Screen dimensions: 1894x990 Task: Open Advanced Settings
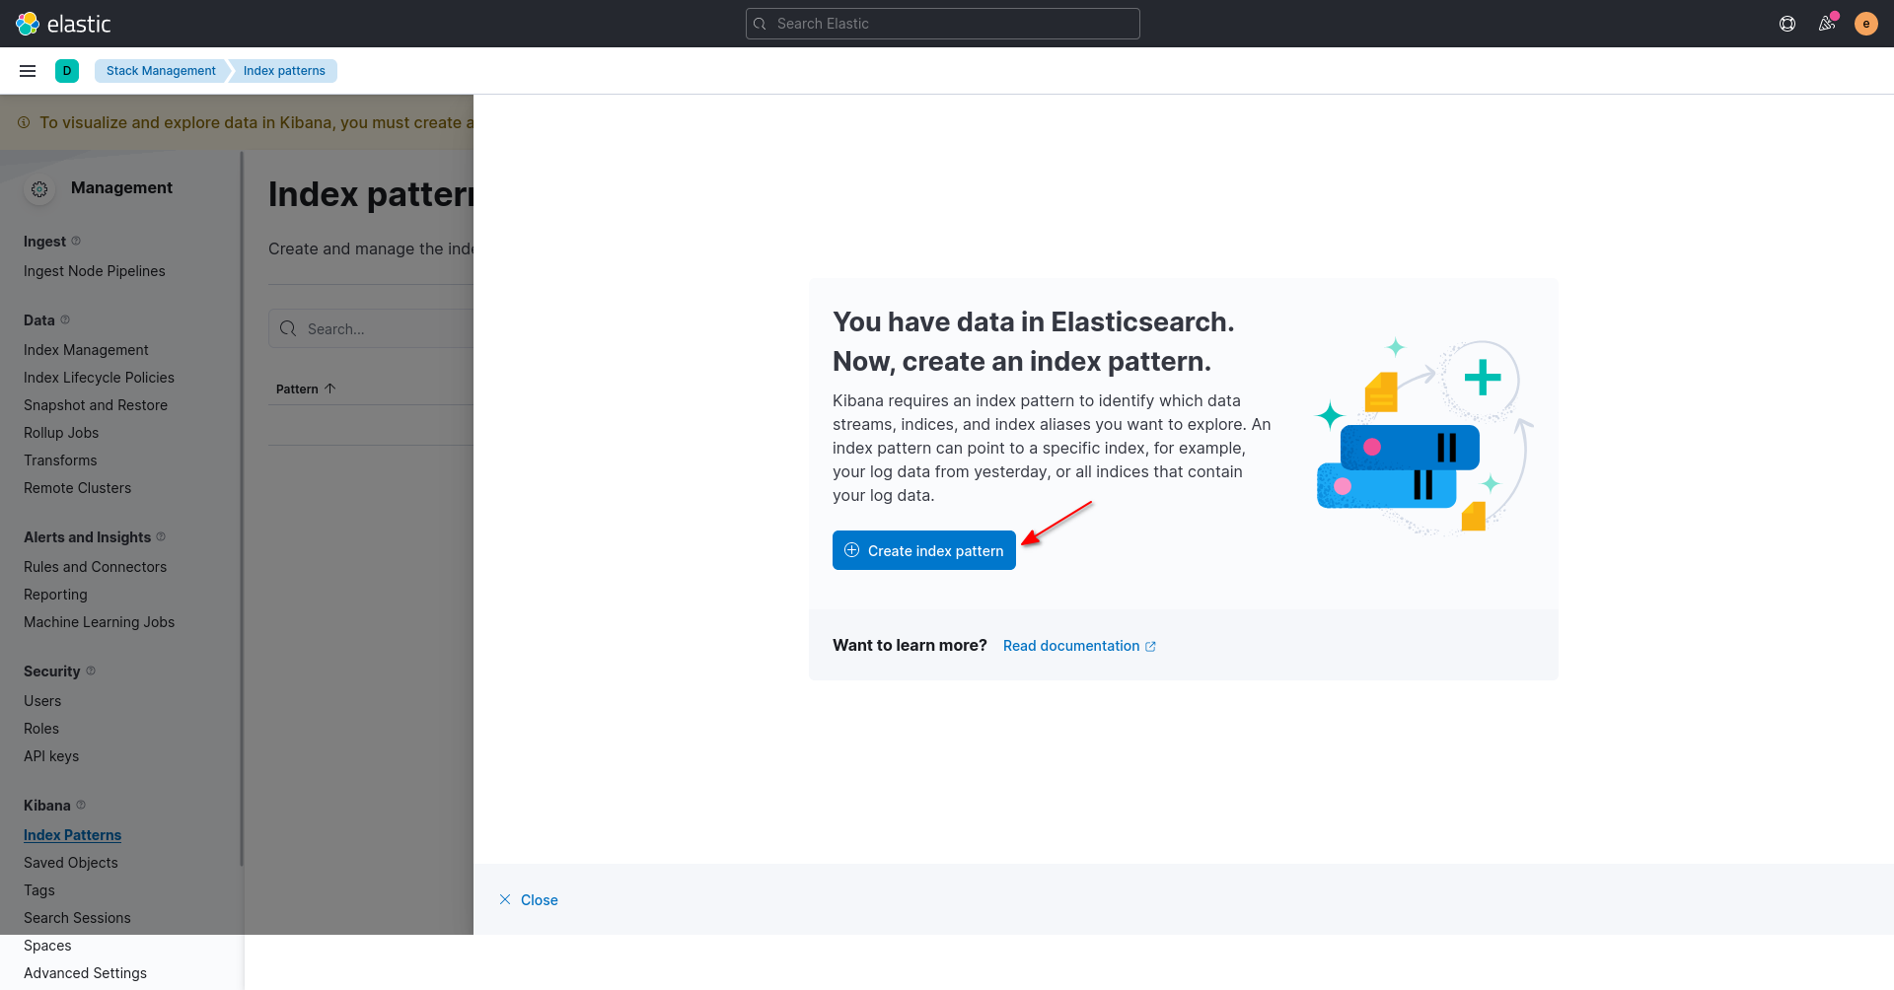tap(85, 973)
